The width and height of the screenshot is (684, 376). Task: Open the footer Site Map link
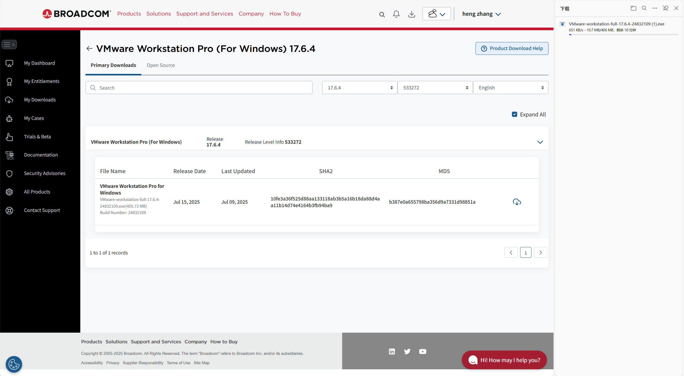click(x=202, y=363)
